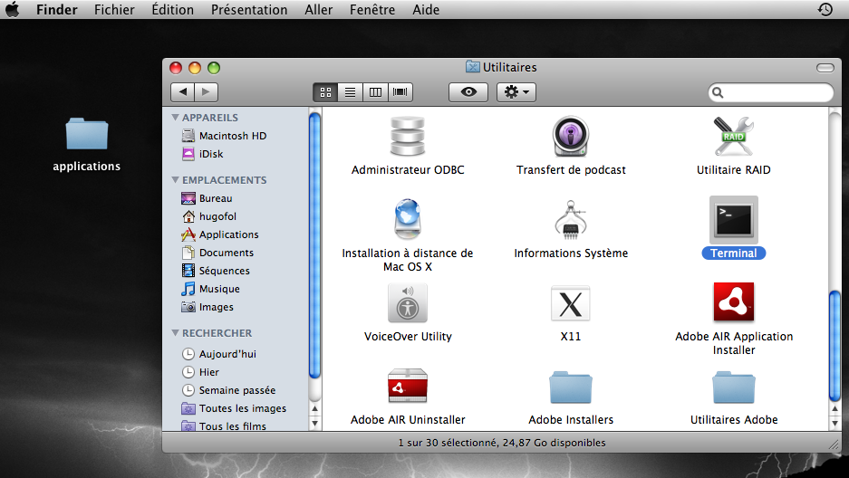This screenshot has width=849, height=478.
Task: Click the Quick Look eye button
Action: pos(468,92)
